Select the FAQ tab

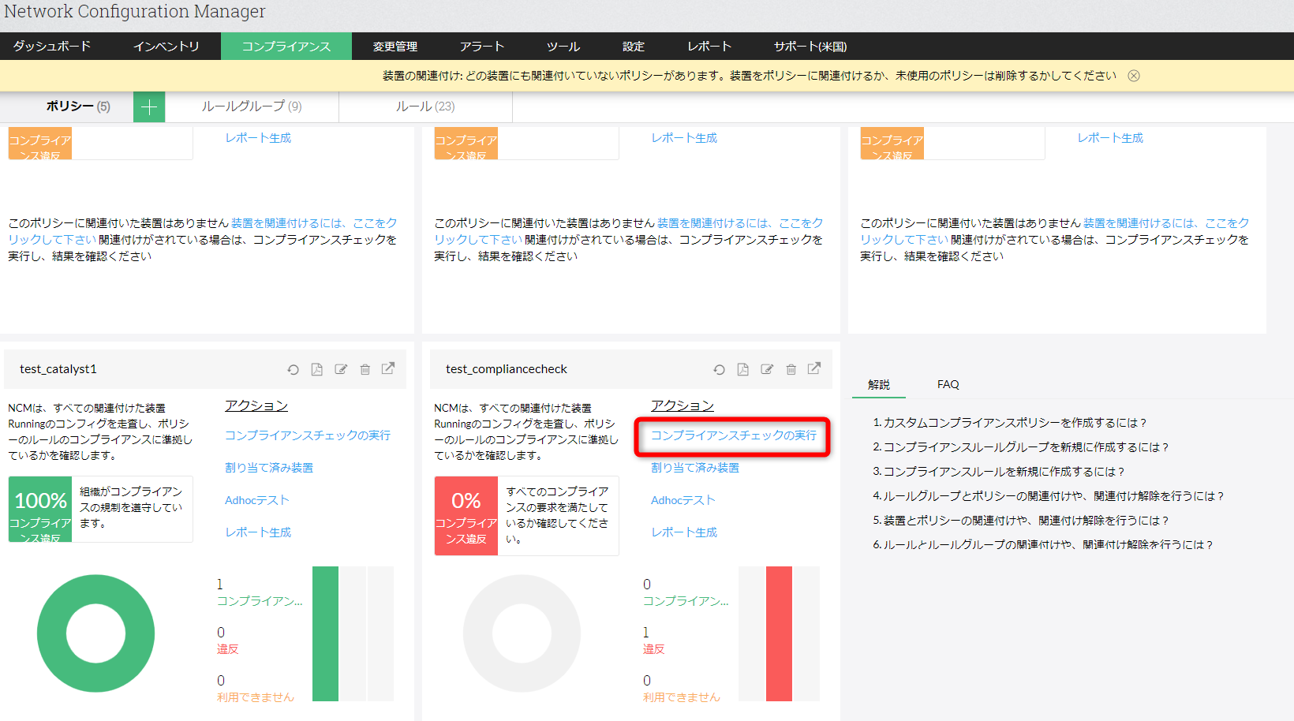(x=948, y=385)
